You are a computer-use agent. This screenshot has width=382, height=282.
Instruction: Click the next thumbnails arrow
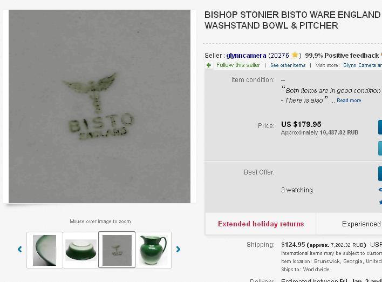point(178,249)
